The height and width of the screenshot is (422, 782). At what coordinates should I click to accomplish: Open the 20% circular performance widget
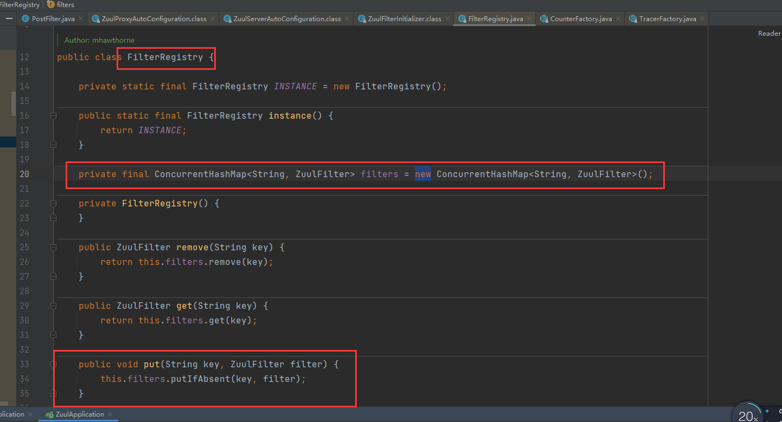coord(748,415)
